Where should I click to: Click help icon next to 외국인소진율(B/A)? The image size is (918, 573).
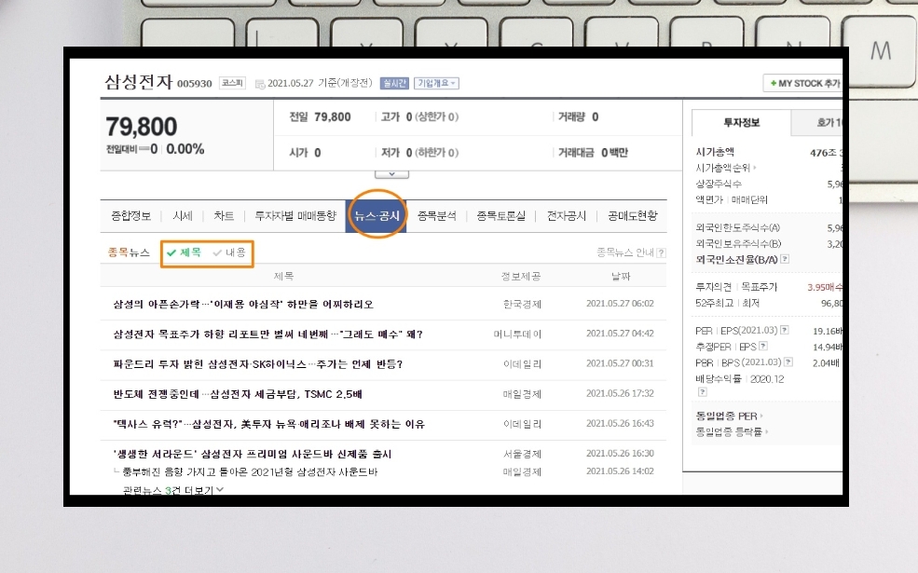click(785, 259)
